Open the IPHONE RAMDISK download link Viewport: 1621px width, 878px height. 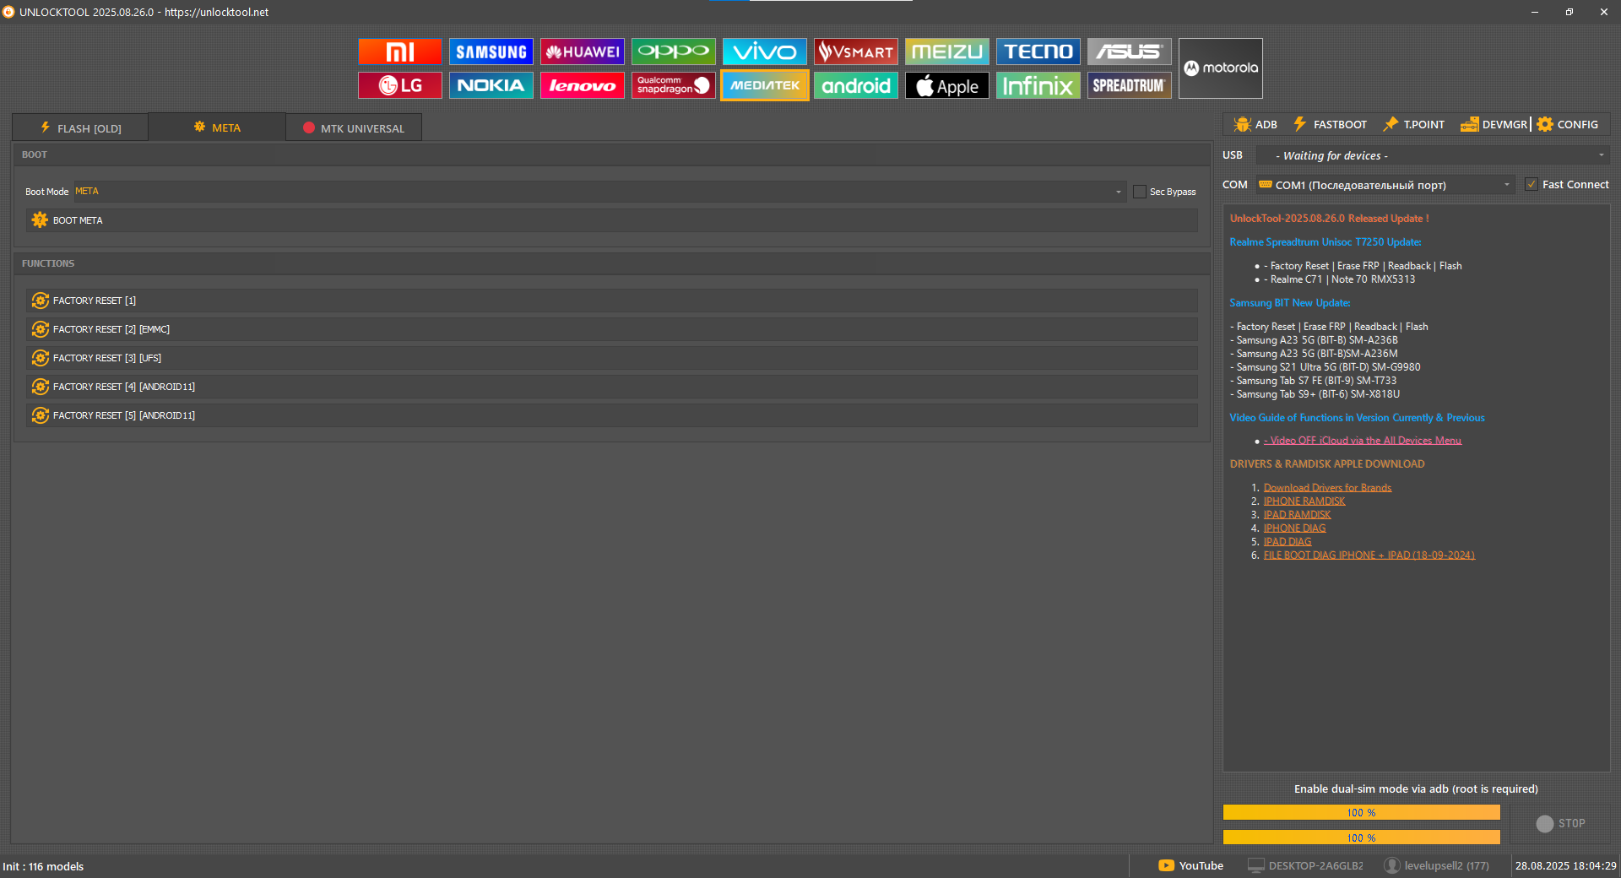click(1304, 501)
